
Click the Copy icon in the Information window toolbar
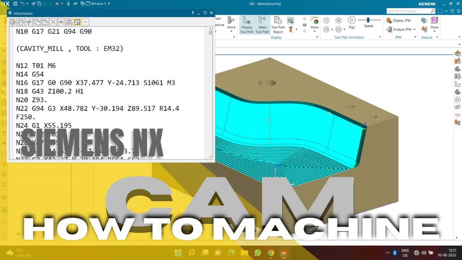37,22
